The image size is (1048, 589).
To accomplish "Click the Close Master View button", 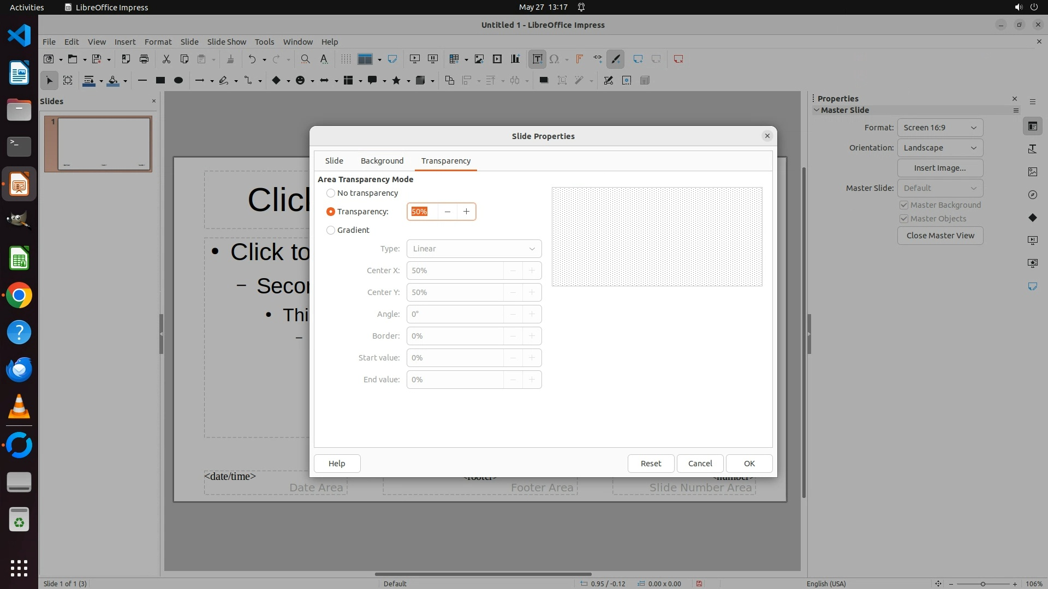I will coord(940,236).
